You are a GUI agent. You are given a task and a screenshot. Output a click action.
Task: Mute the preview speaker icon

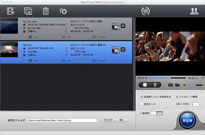coord(184,85)
